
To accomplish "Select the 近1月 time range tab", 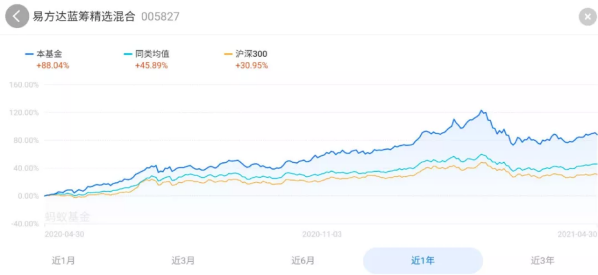I will (63, 261).
